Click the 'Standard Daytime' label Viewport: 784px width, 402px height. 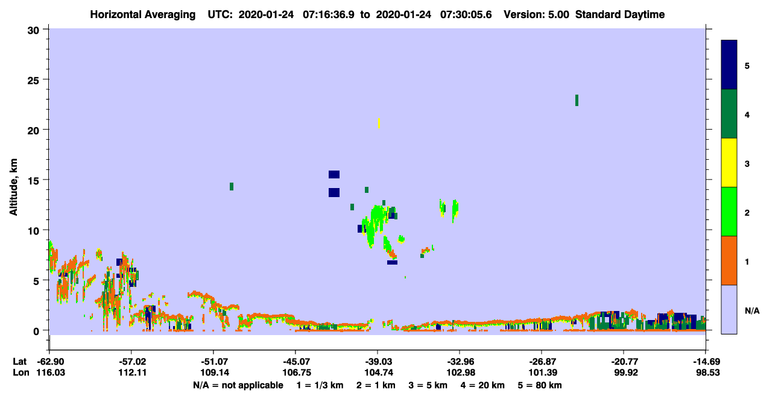coord(620,14)
